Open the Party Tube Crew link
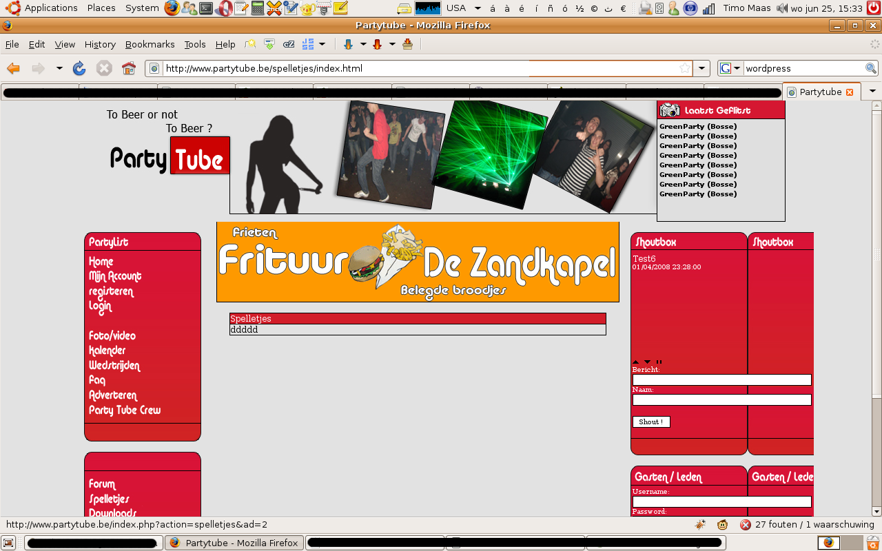882x551 pixels. [x=125, y=410]
